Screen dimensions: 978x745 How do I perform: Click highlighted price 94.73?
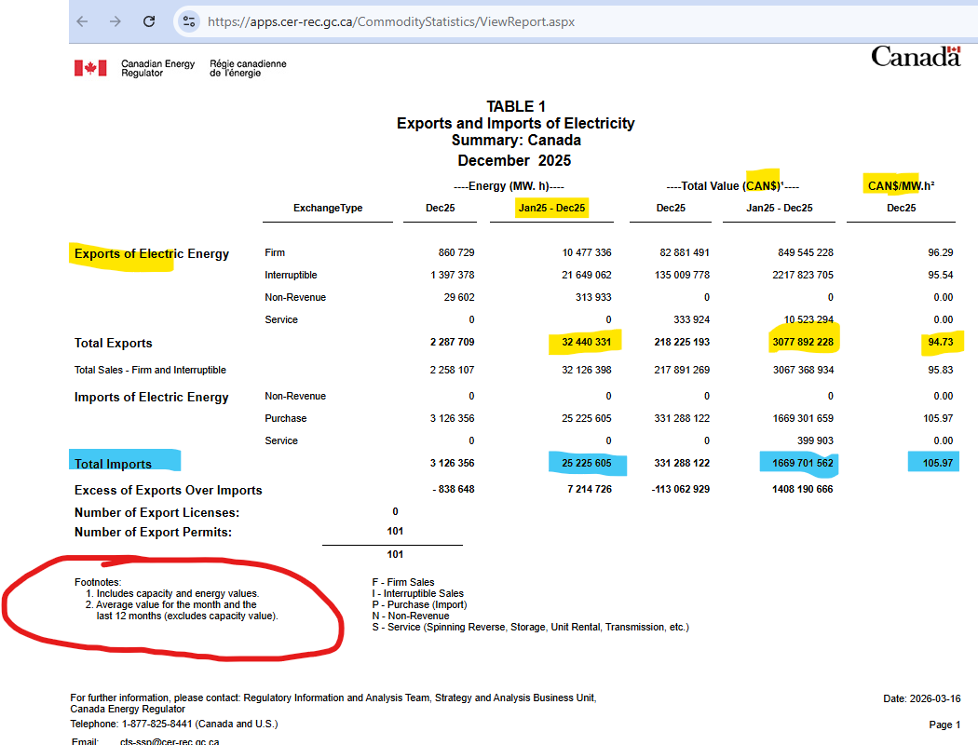pyautogui.click(x=940, y=343)
